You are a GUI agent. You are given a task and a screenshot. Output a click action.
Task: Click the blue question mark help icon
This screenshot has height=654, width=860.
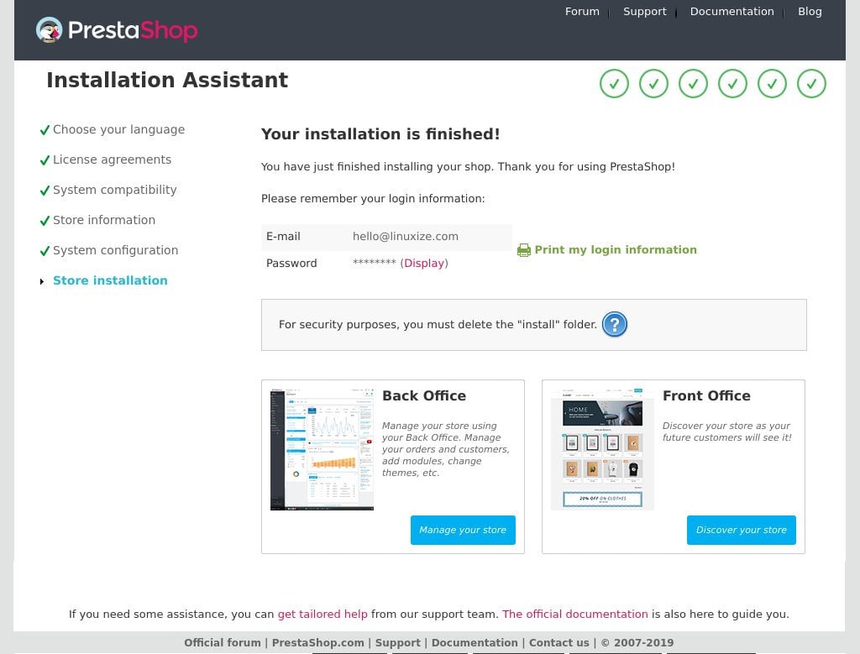click(614, 325)
